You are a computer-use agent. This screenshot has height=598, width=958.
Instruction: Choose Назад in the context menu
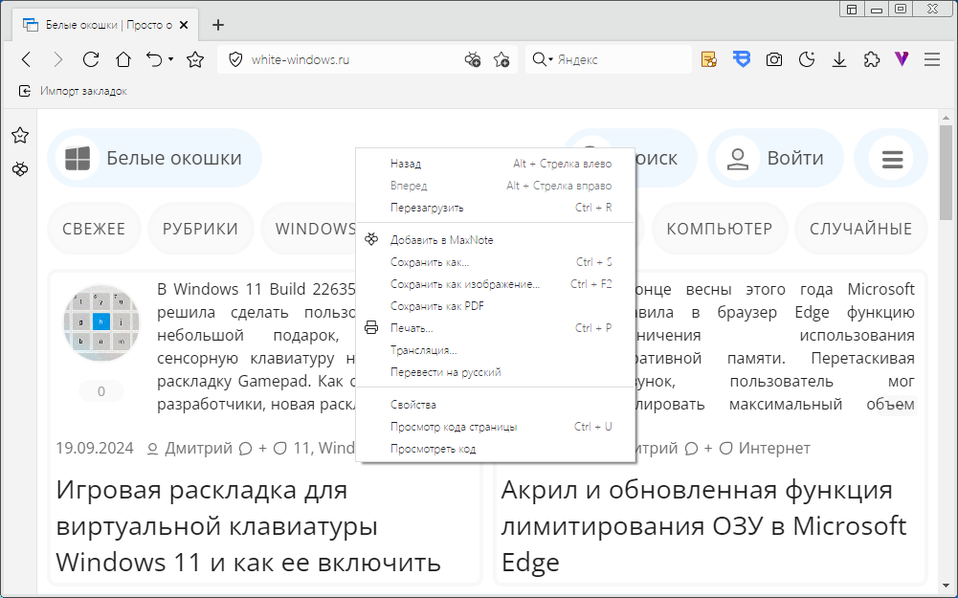coord(496,164)
